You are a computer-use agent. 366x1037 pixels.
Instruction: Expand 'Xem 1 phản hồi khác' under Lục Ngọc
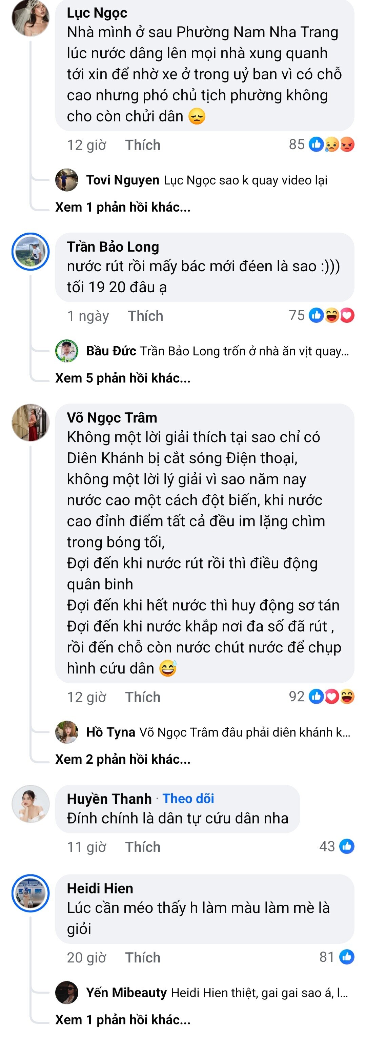(x=123, y=207)
